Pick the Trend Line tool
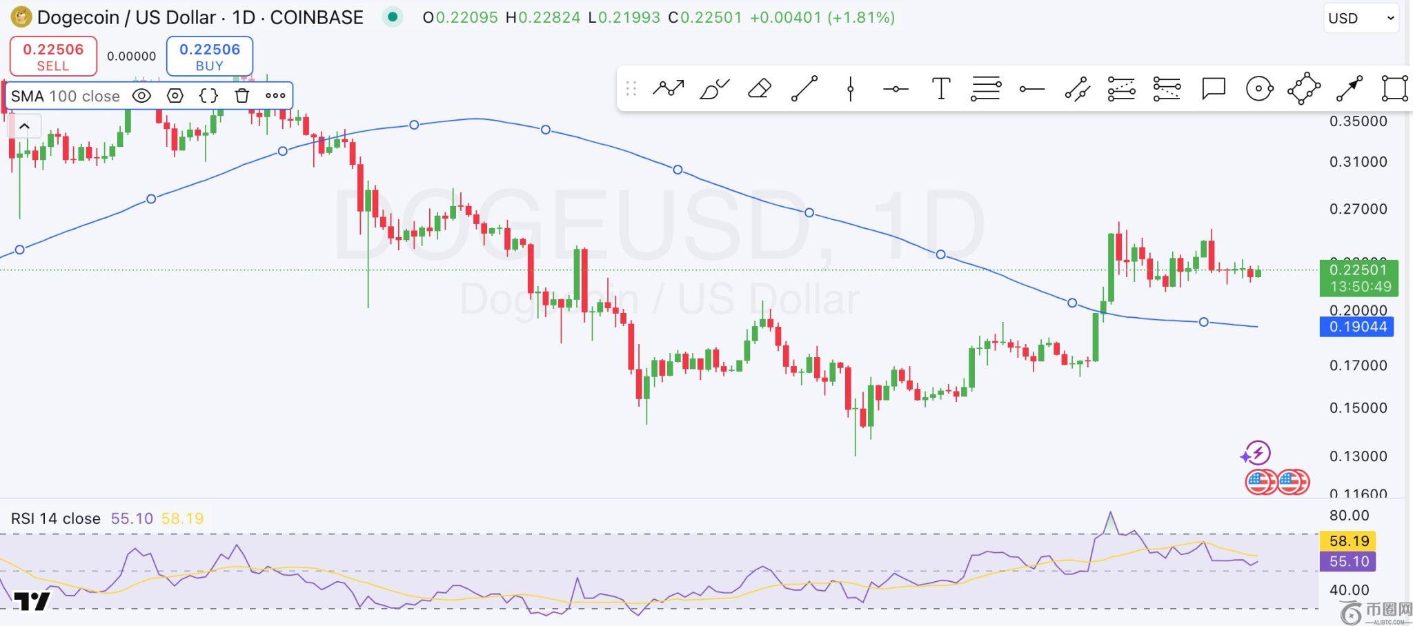The image size is (1413, 626). tap(804, 89)
